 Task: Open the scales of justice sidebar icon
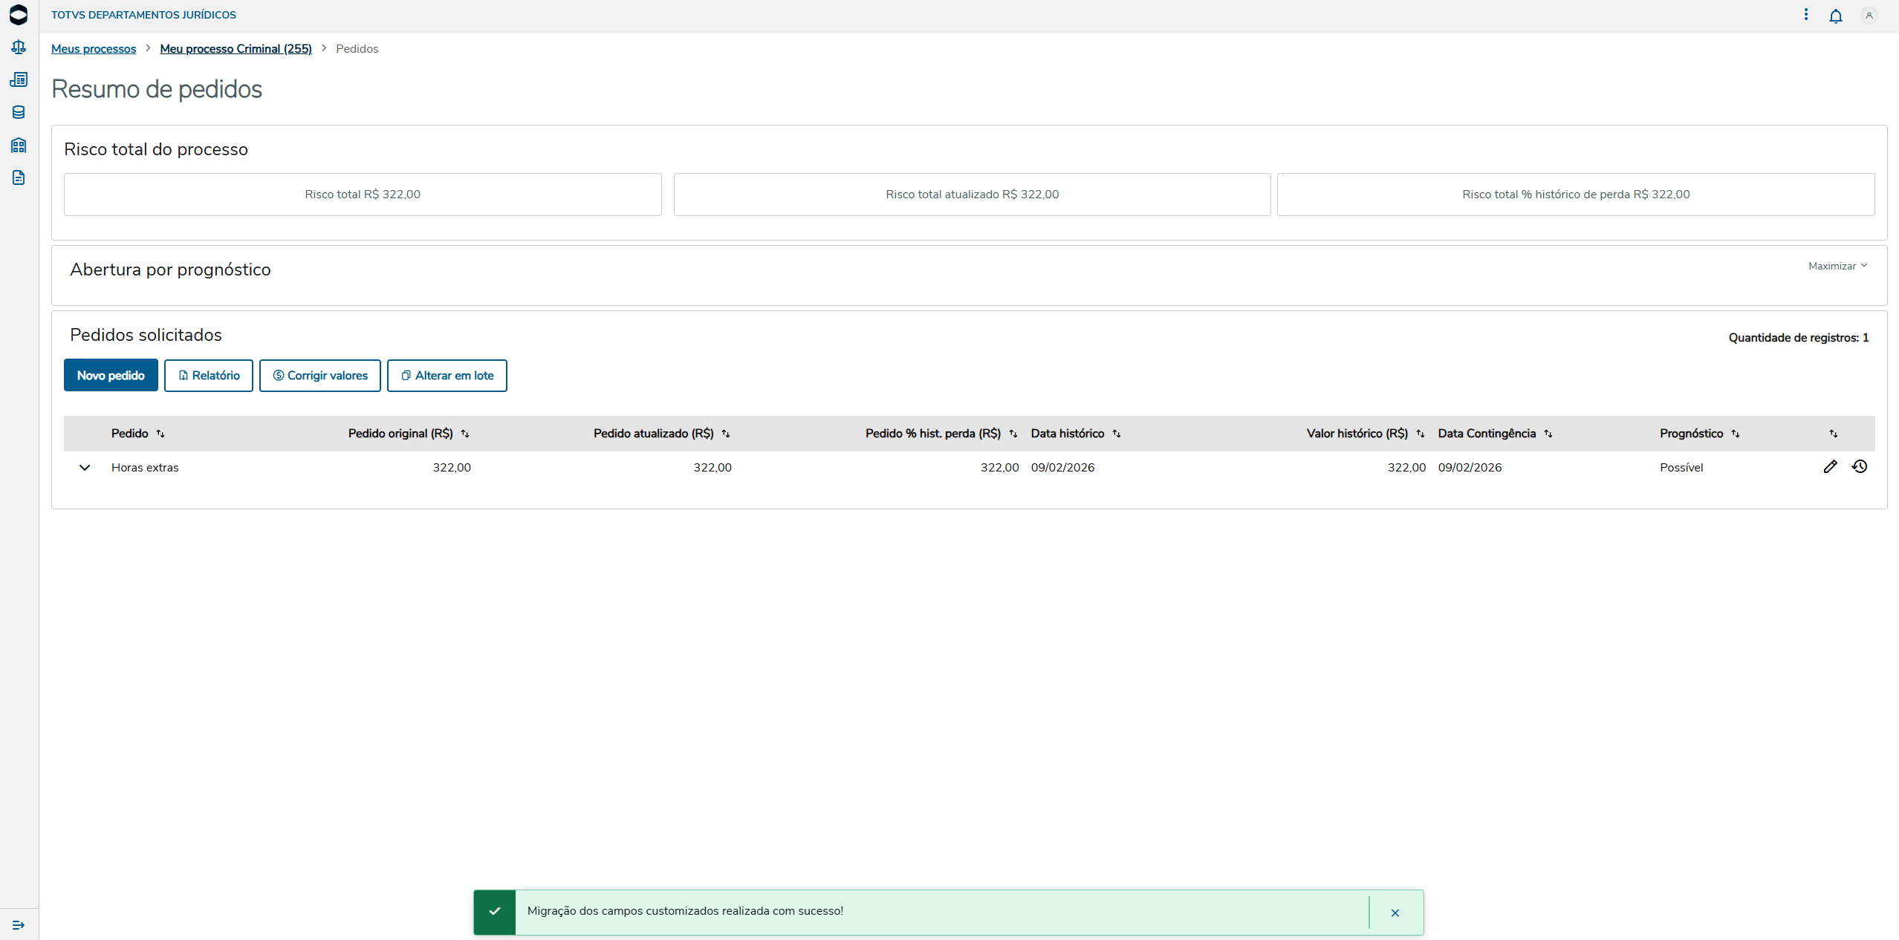[19, 48]
